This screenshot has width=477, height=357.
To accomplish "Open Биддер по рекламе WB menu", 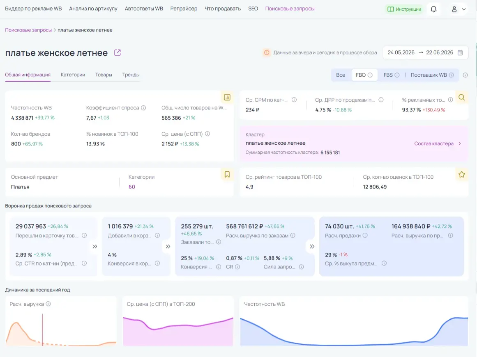I will click(x=33, y=9).
